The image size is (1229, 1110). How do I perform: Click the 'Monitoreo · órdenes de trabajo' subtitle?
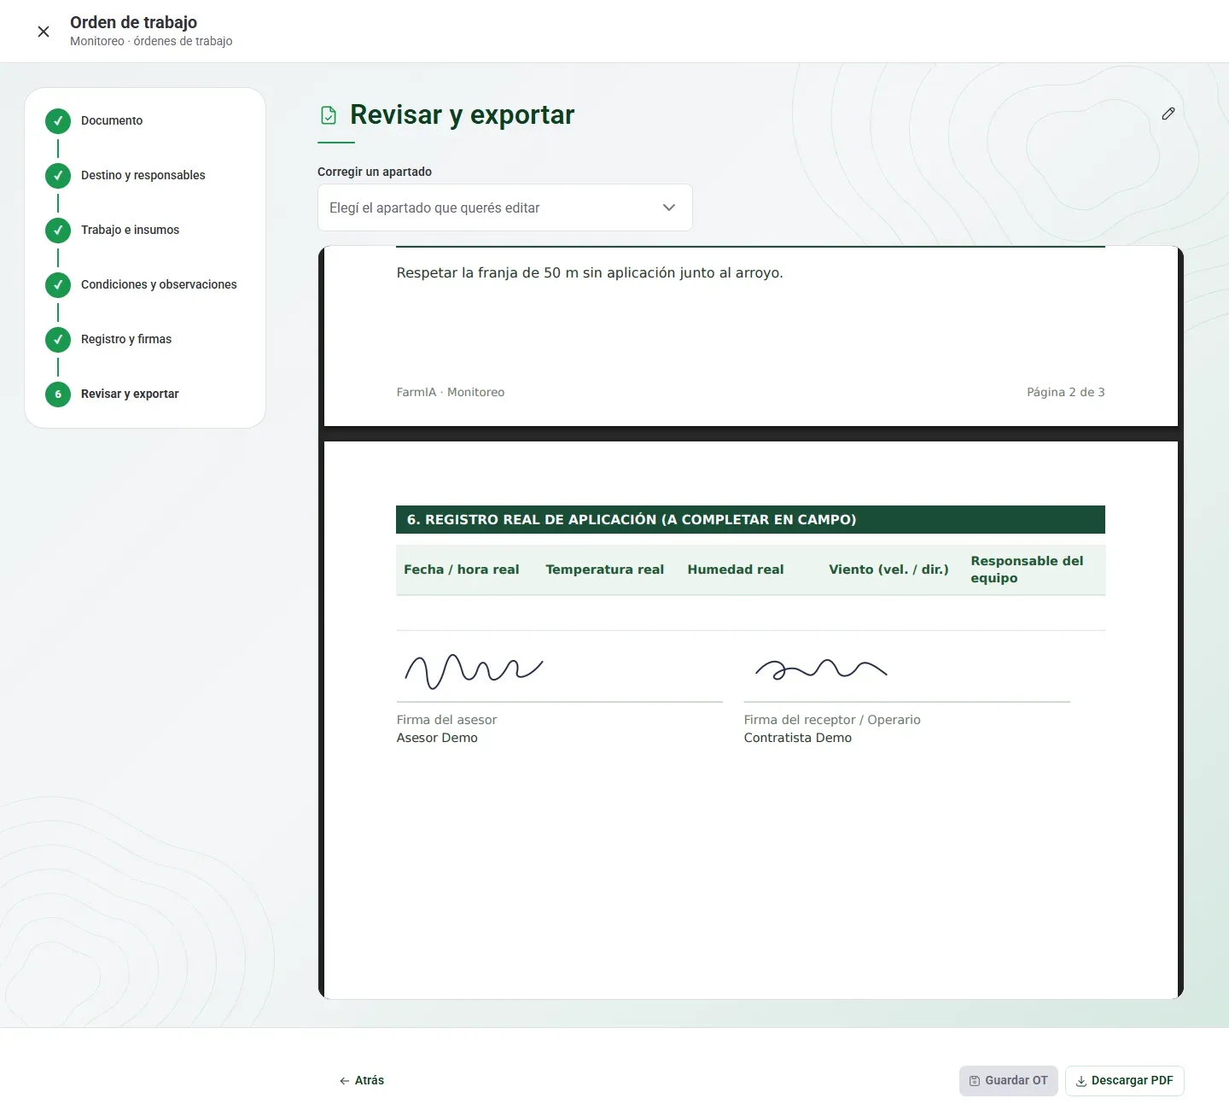(151, 41)
